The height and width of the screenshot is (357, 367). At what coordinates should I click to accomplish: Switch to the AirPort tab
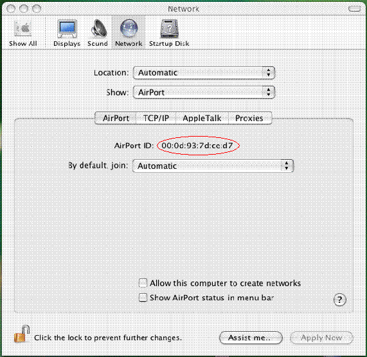(x=116, y=118)
